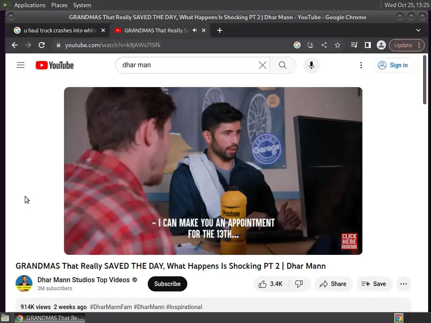Viewport: 431px width, 323px height.
Task: Click the magnifier search button
Action: 282,65
